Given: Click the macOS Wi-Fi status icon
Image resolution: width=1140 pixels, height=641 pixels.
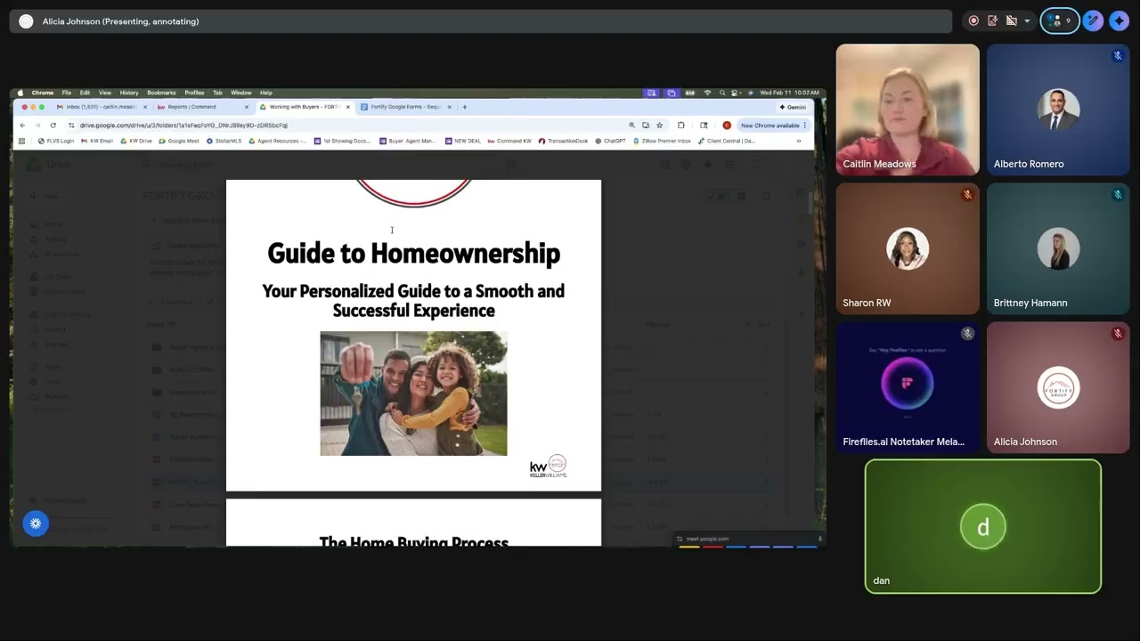Looking at the screenshot, I should tap(707, 93).
